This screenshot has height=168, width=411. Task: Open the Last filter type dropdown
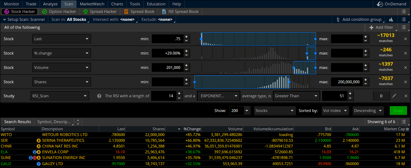62,39
